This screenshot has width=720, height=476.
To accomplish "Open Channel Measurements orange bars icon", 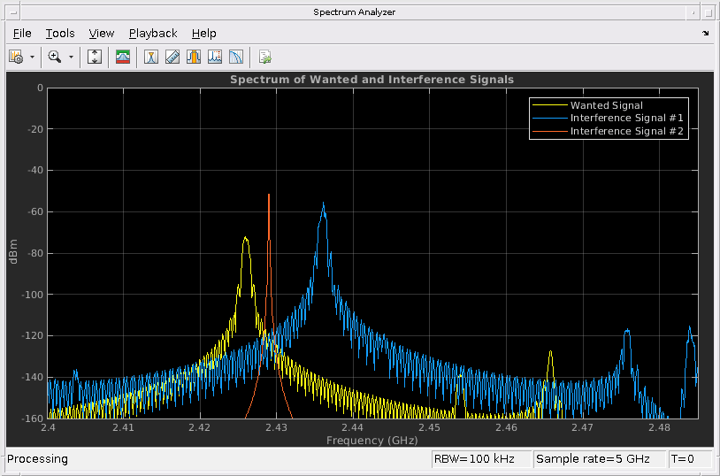I will point(194,57).
